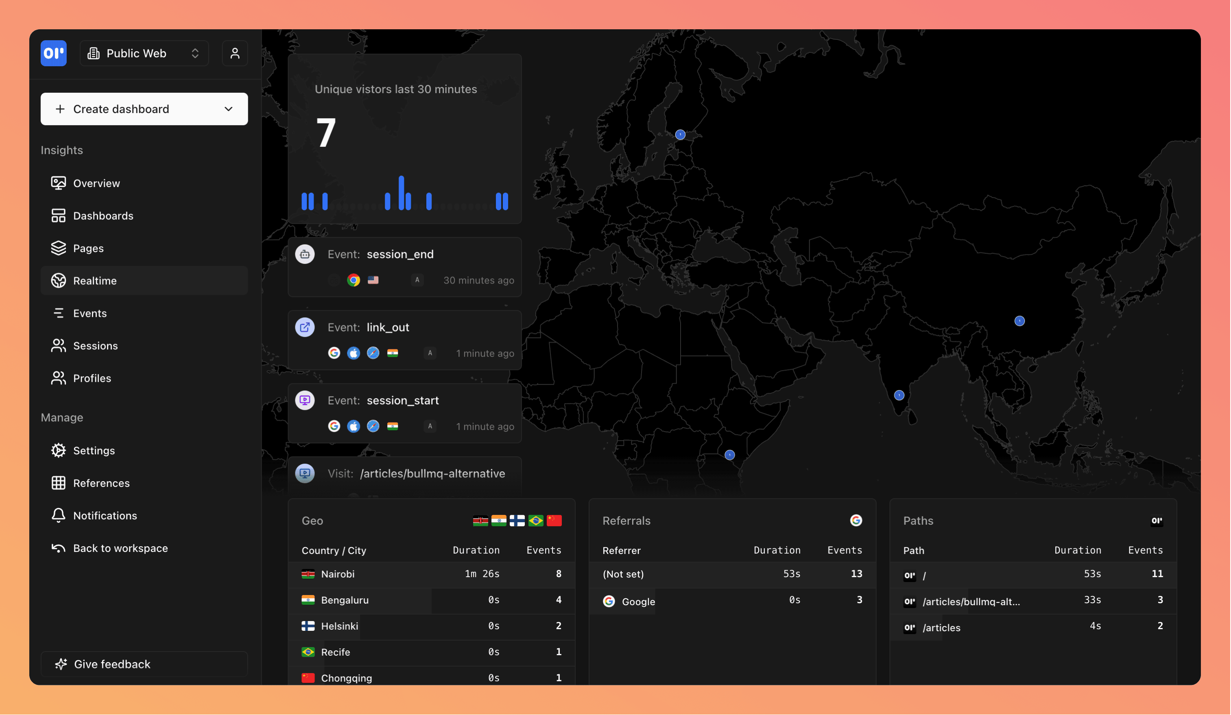The width and height of the screenshot is (1231, 715).
Task: Click the Create dashboard button
Action: (121, 109)
